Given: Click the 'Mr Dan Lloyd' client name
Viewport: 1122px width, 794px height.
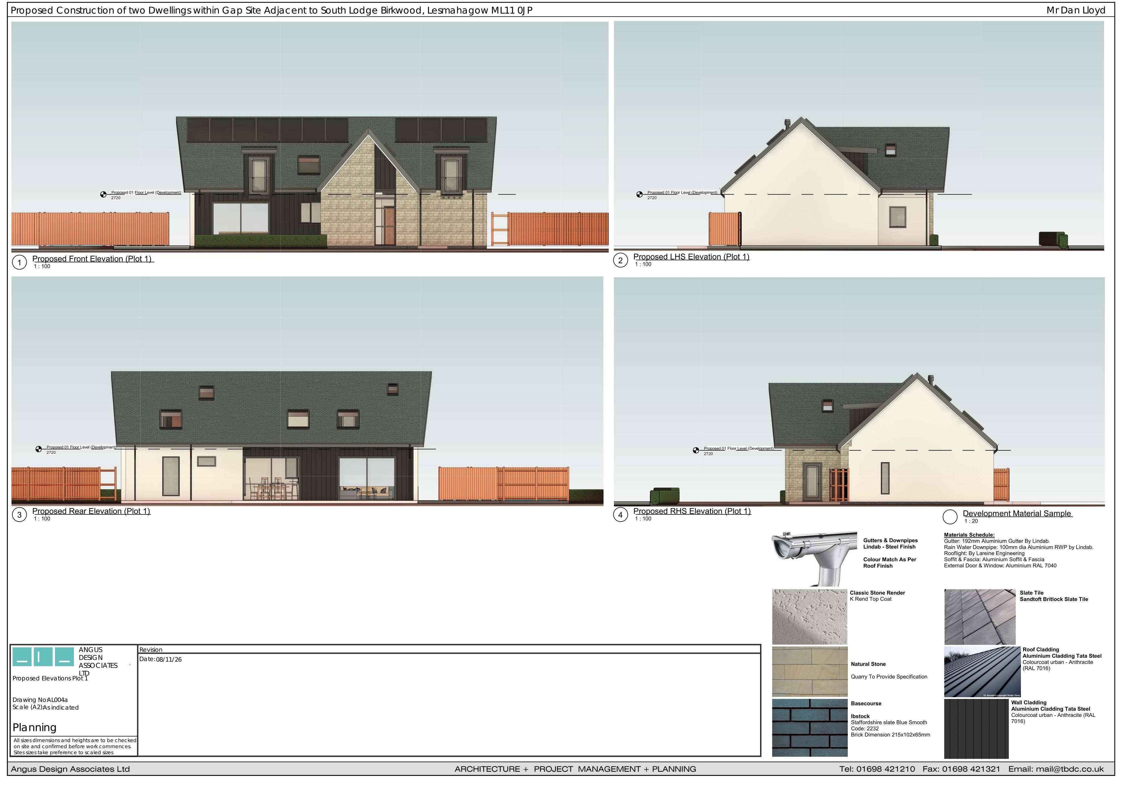Looking at the screenshot, I should click(1076, 10).
